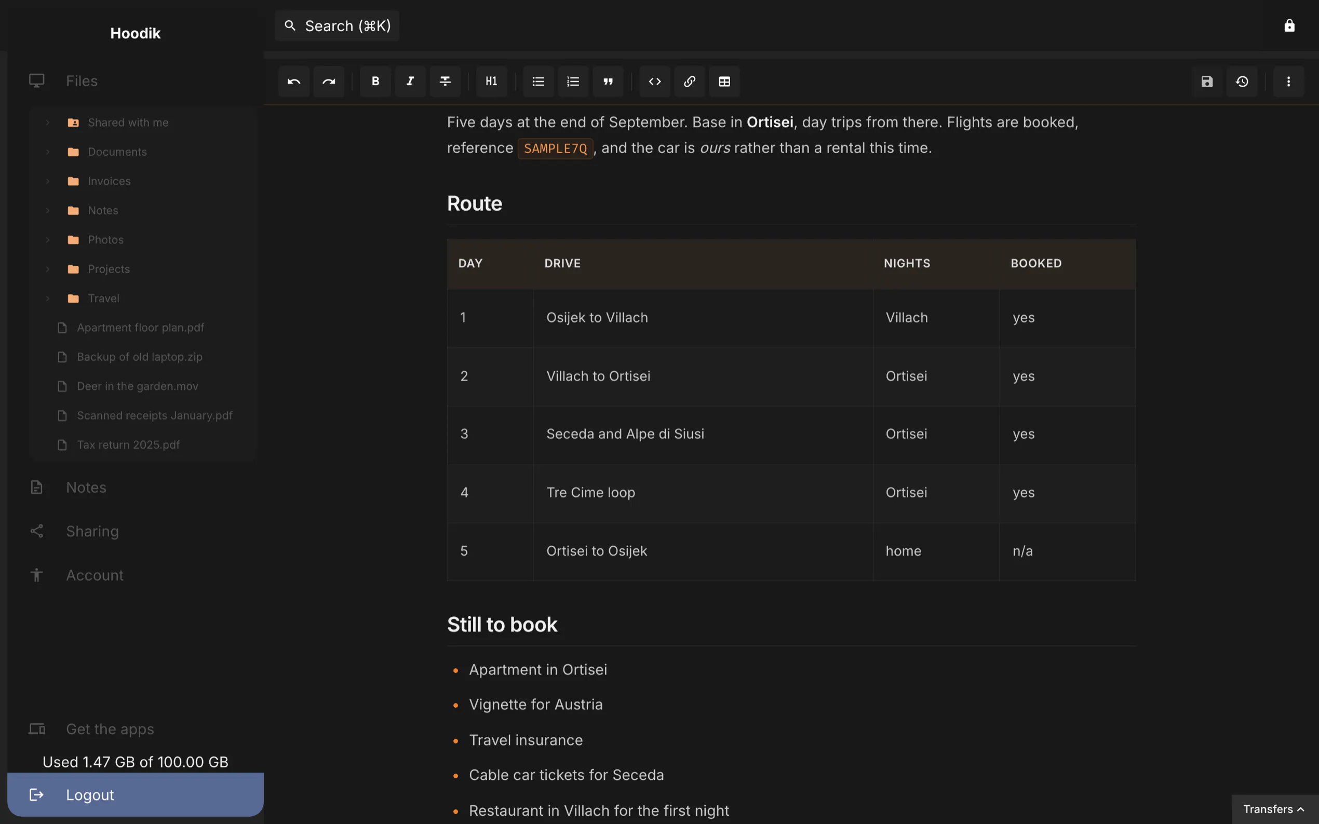Save the note with the floppy disk icon
1319x824 pixels.
[1207, 81]
